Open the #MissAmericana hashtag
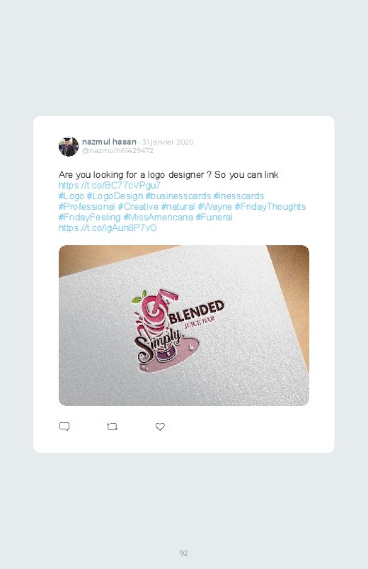 click(158, 218)
